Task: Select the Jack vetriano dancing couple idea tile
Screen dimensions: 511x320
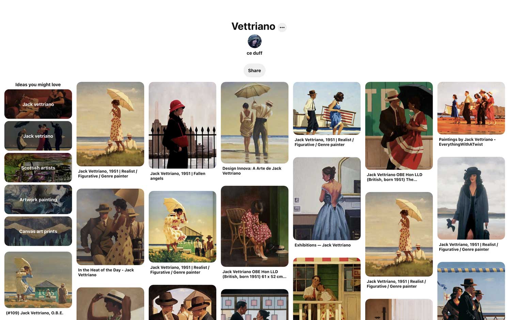Action: pyautogui.click(x=38, y=136)
